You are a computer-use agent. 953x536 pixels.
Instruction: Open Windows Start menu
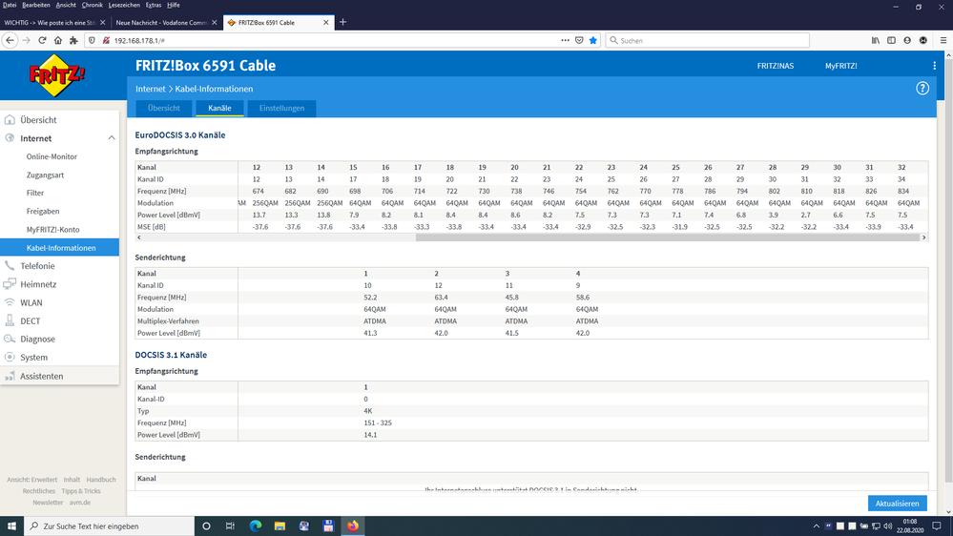(11, 526)
